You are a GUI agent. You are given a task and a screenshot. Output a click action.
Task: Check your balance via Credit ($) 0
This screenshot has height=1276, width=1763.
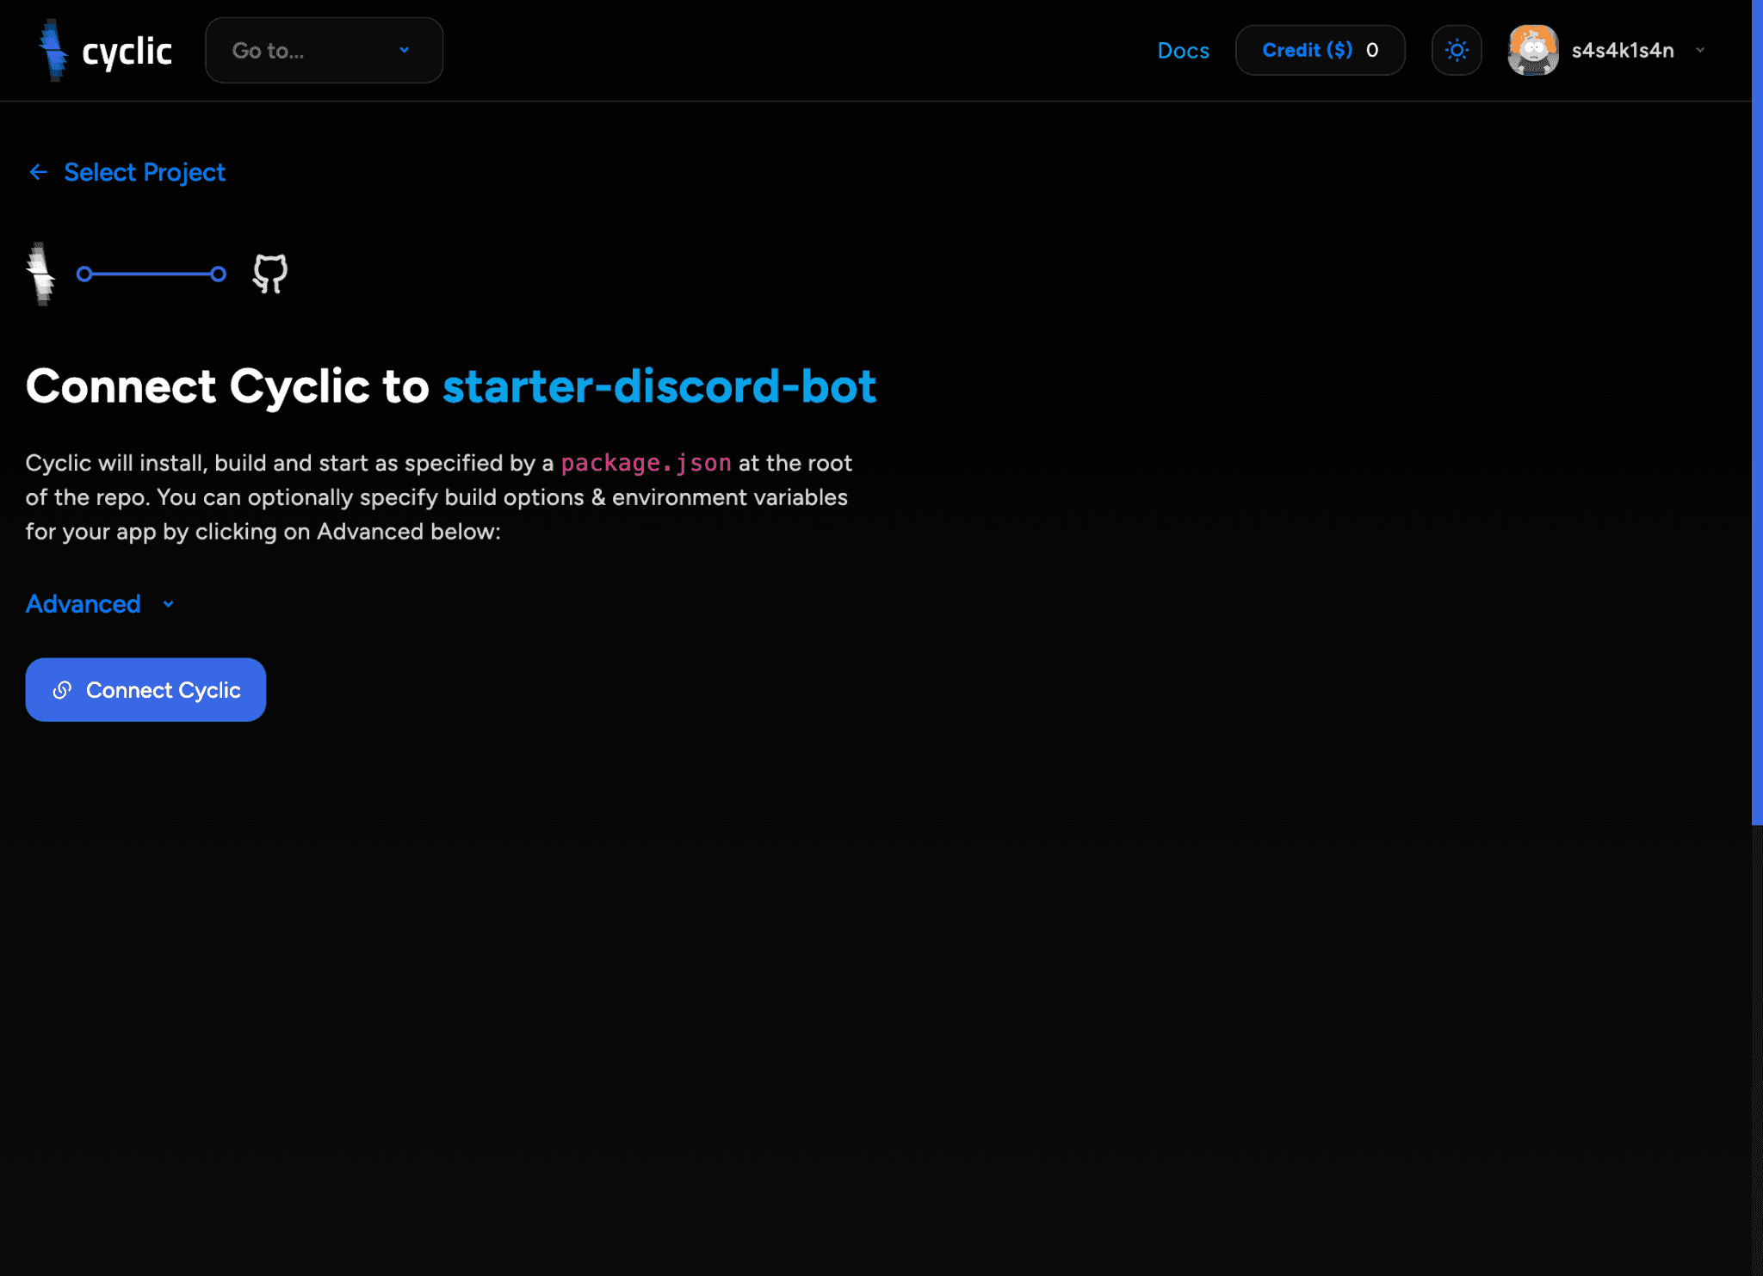coord(1319,50)
